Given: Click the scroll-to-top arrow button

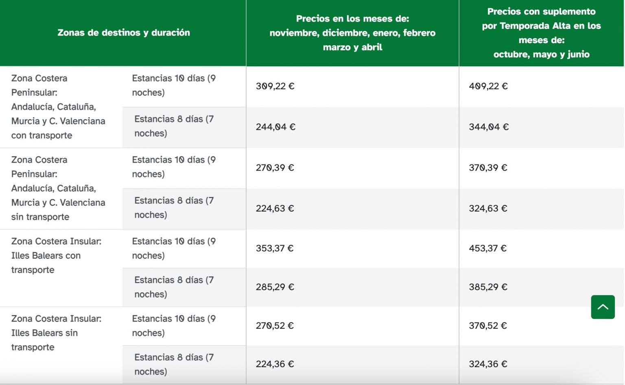Looking at the screenshot, I should (603, 307).
